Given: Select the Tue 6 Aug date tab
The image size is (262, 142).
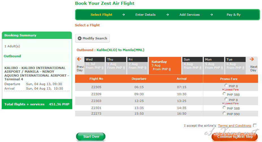Looking at the screenshot, I should (235, 65).
